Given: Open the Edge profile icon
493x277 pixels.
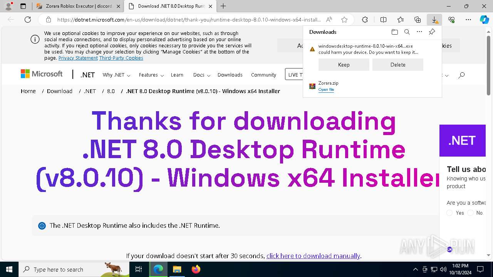Looking at the screenshot, I should click(x=8, y=6).
